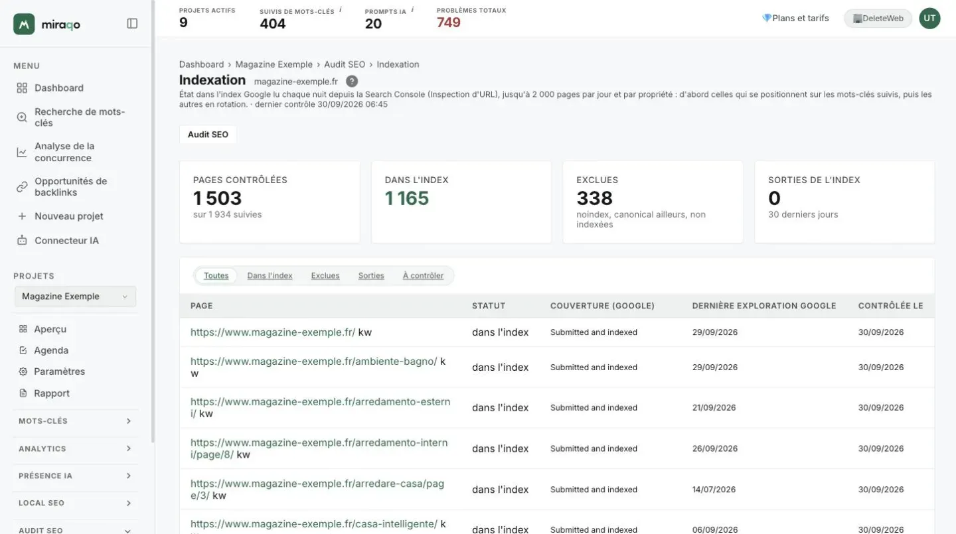This screenshot has height=534, width=956.
Task: Click the Pages contrôlées 1 503 card
Action: (270, 202)
